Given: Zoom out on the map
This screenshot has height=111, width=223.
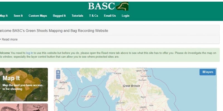Looking at the screenshot, I should (x=58, y=77).
